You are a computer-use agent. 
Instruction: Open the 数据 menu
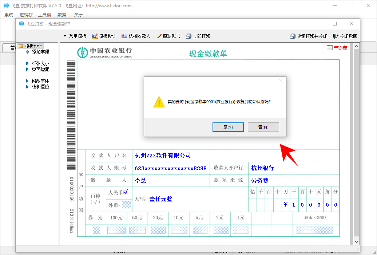tap(62, 15)
